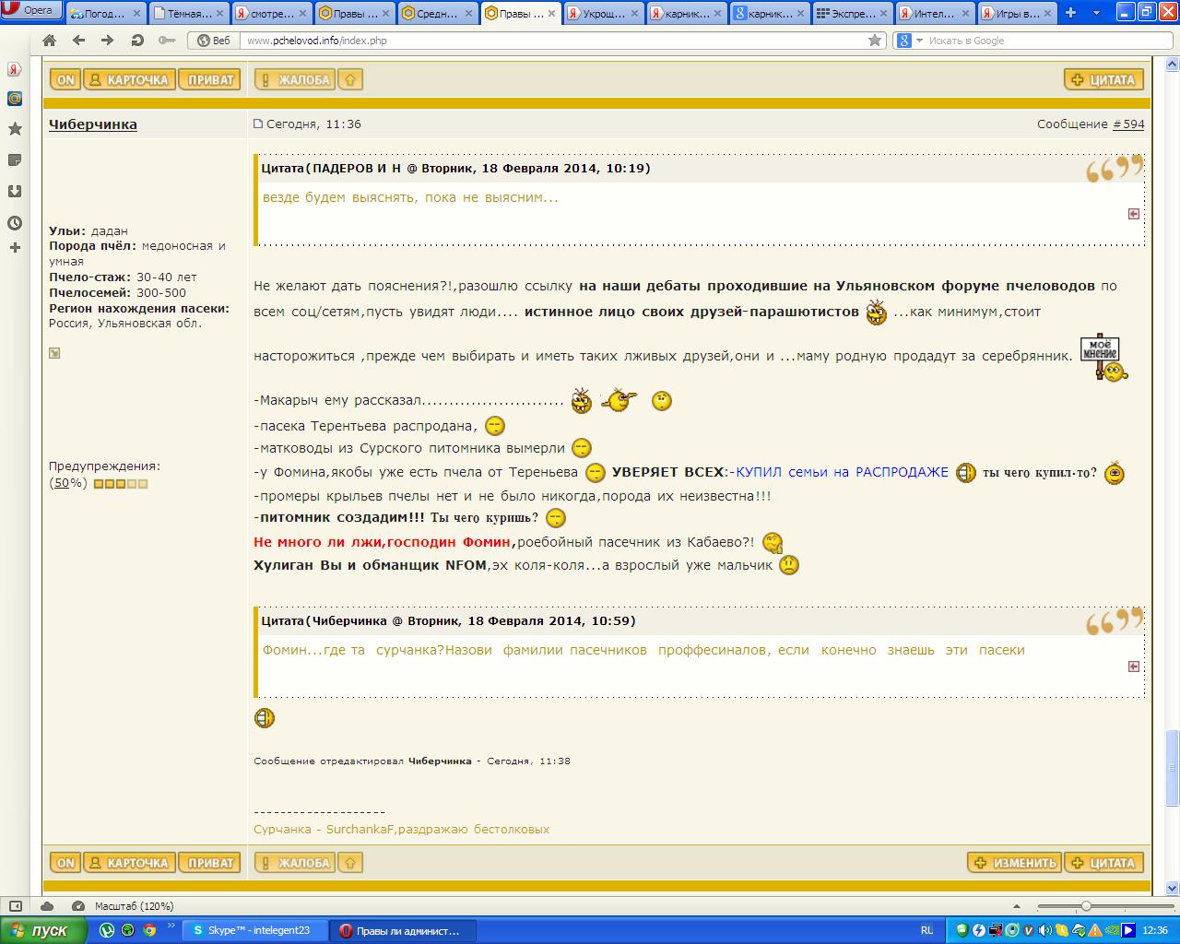Screen dimensions: 1180x944
Task: Switch to the Экспре... tab
Action: (854, 13)
